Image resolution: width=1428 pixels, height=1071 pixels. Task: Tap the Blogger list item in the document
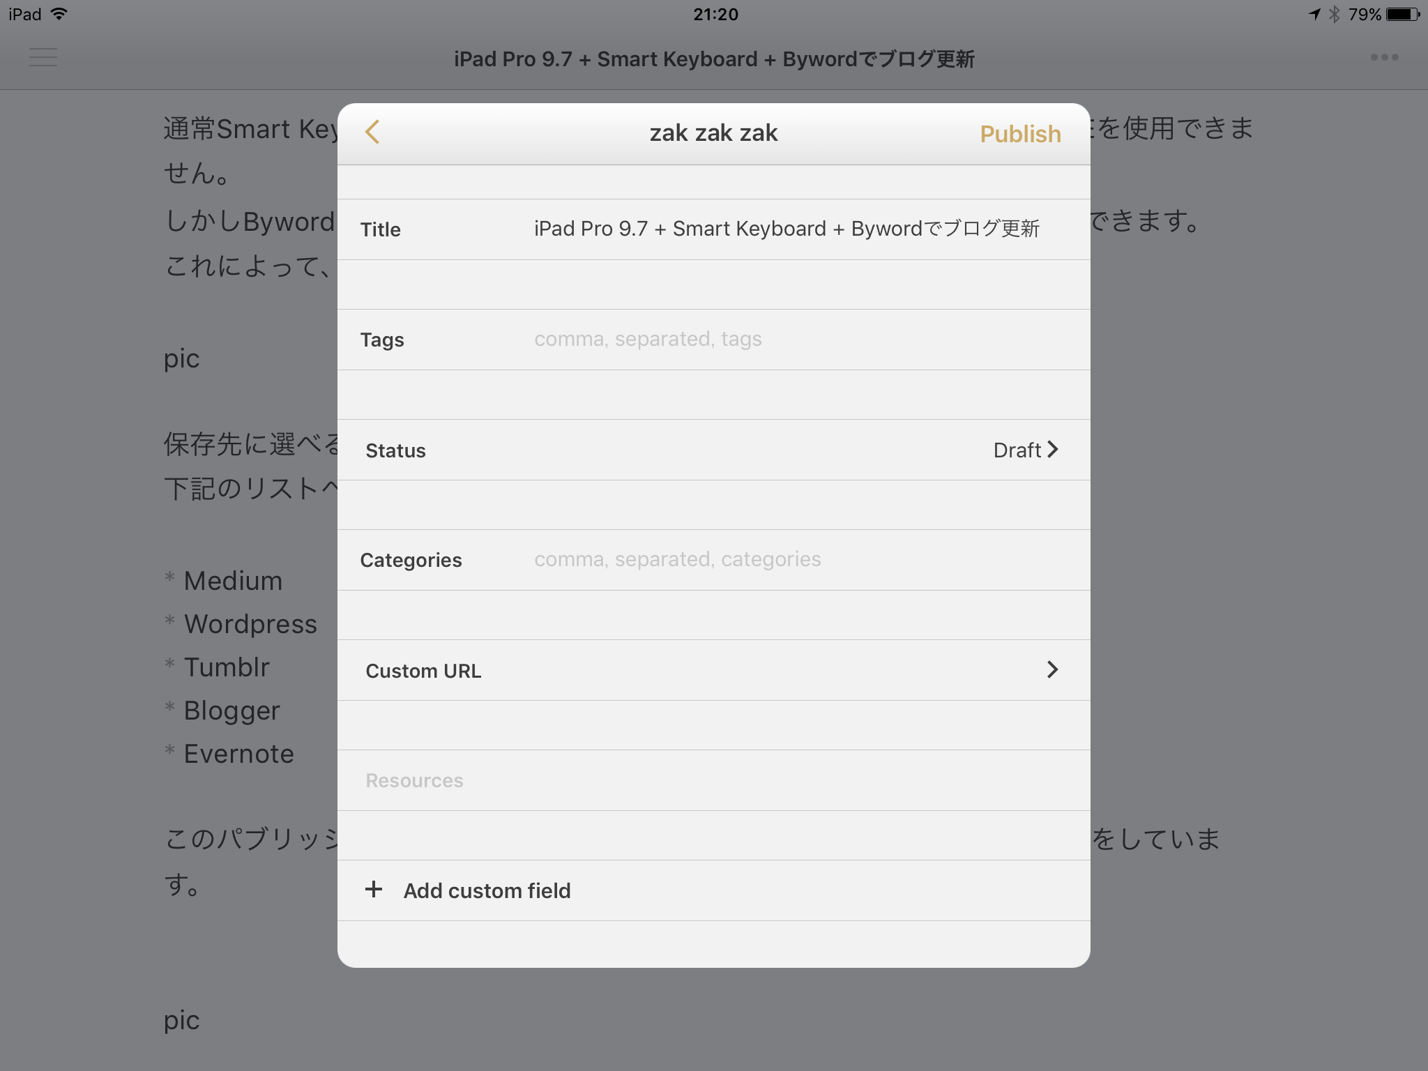tap(231, 710)
